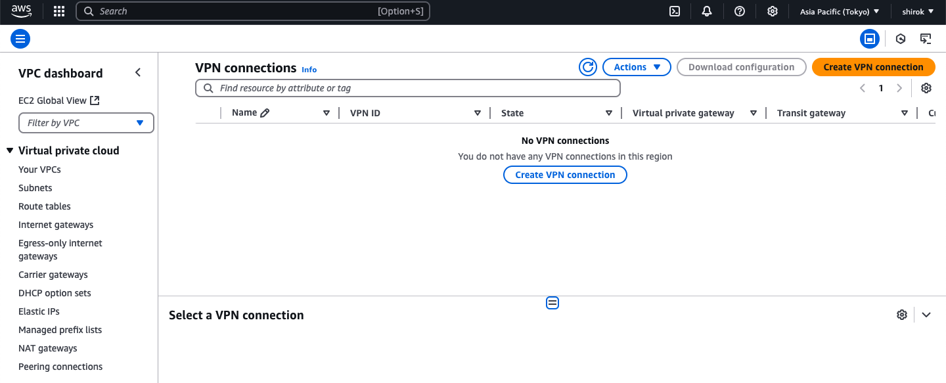This screenshot has height=383, width=946.
Task: Toggle the blue hamburger navigation menu
Action: click(x=20, y=39)
